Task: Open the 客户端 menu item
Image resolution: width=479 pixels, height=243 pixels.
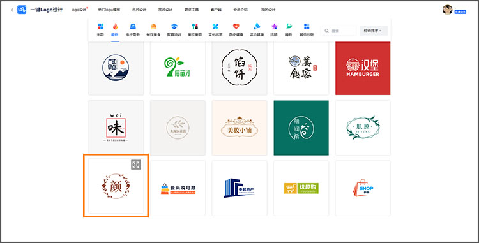Action: click(x=216, y=10)
